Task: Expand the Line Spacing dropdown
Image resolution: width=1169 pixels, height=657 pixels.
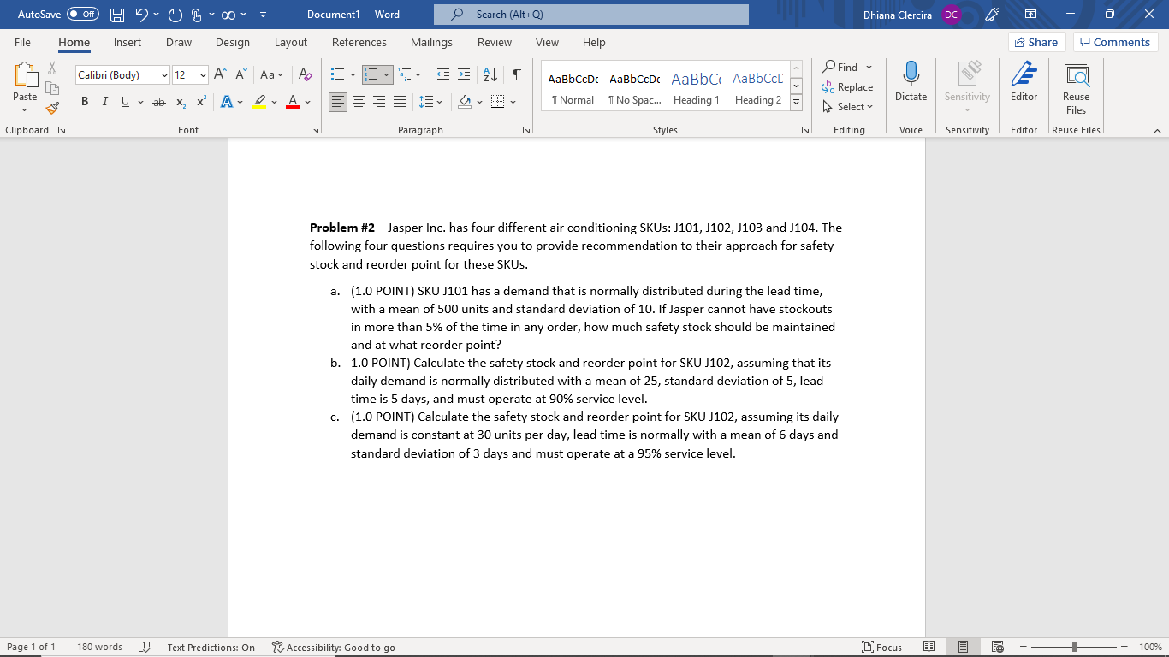Action: pos(437,102)
